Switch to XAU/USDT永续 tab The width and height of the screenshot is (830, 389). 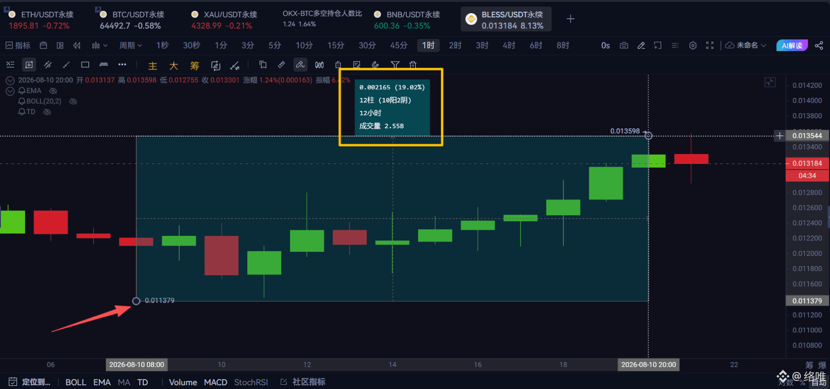click(x=224, y=20)
